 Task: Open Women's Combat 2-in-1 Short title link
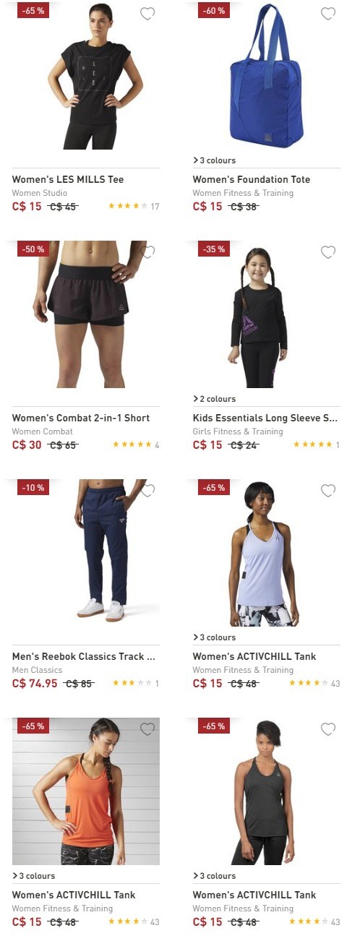[x=81, y=418]
